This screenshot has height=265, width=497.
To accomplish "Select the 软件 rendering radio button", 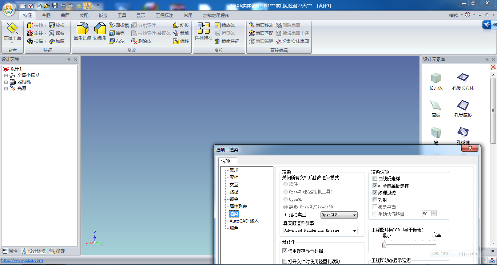I will pos(286,184).
